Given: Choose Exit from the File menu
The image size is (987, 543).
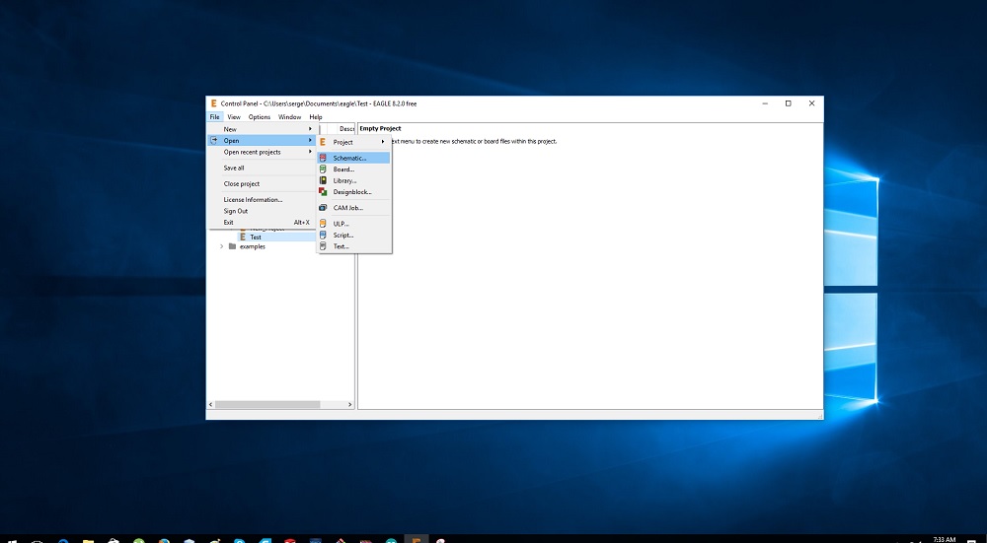Looking at the screenshot, I should tap(262, 222).
